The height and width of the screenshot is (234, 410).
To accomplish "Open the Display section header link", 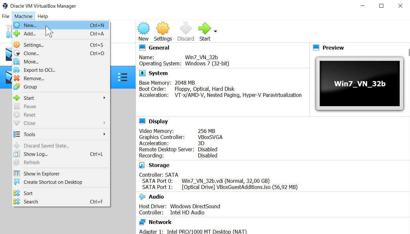I will click(158, 121).
